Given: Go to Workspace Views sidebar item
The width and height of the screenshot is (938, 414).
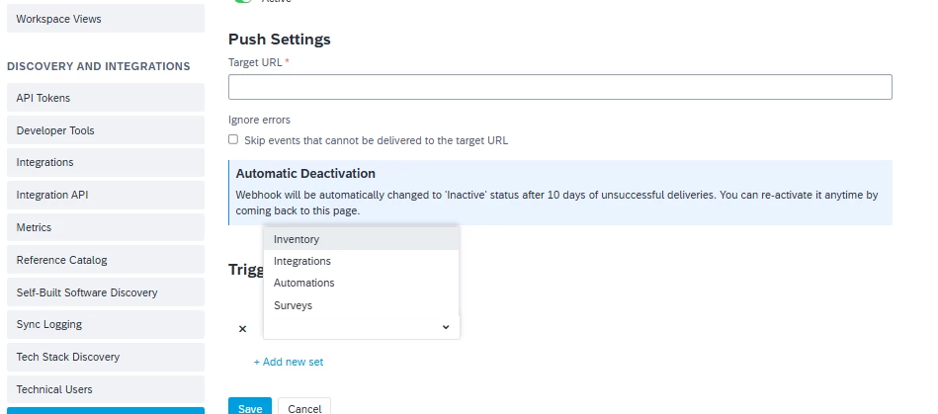Looking at the screenshot, I should (106, 19).
